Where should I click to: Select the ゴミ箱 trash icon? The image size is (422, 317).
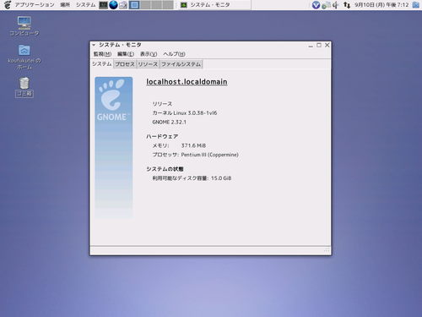(x=24, y=87)
